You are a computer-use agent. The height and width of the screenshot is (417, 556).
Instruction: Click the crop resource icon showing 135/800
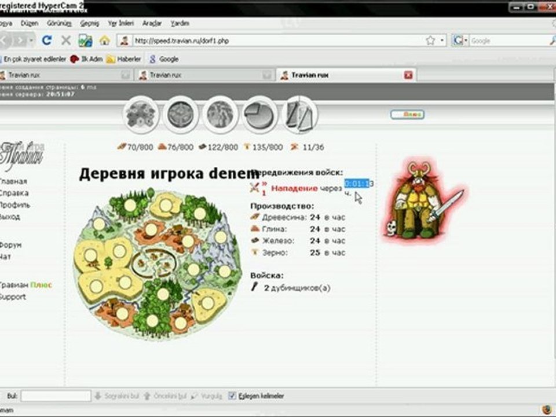[247, 147]
